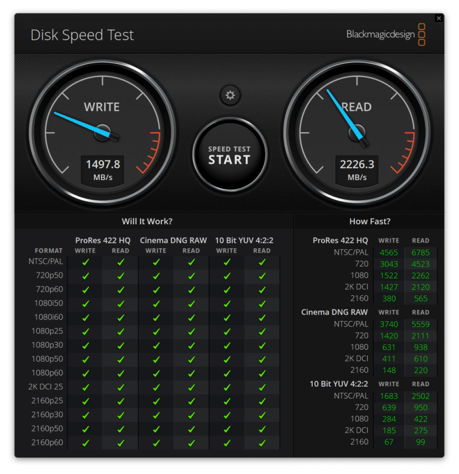This screenshot has width=459, height=474.
Task: Click ProRes 422 HQ column header in Will It Work
Action: pyautogui.click(x=103, y=240)
